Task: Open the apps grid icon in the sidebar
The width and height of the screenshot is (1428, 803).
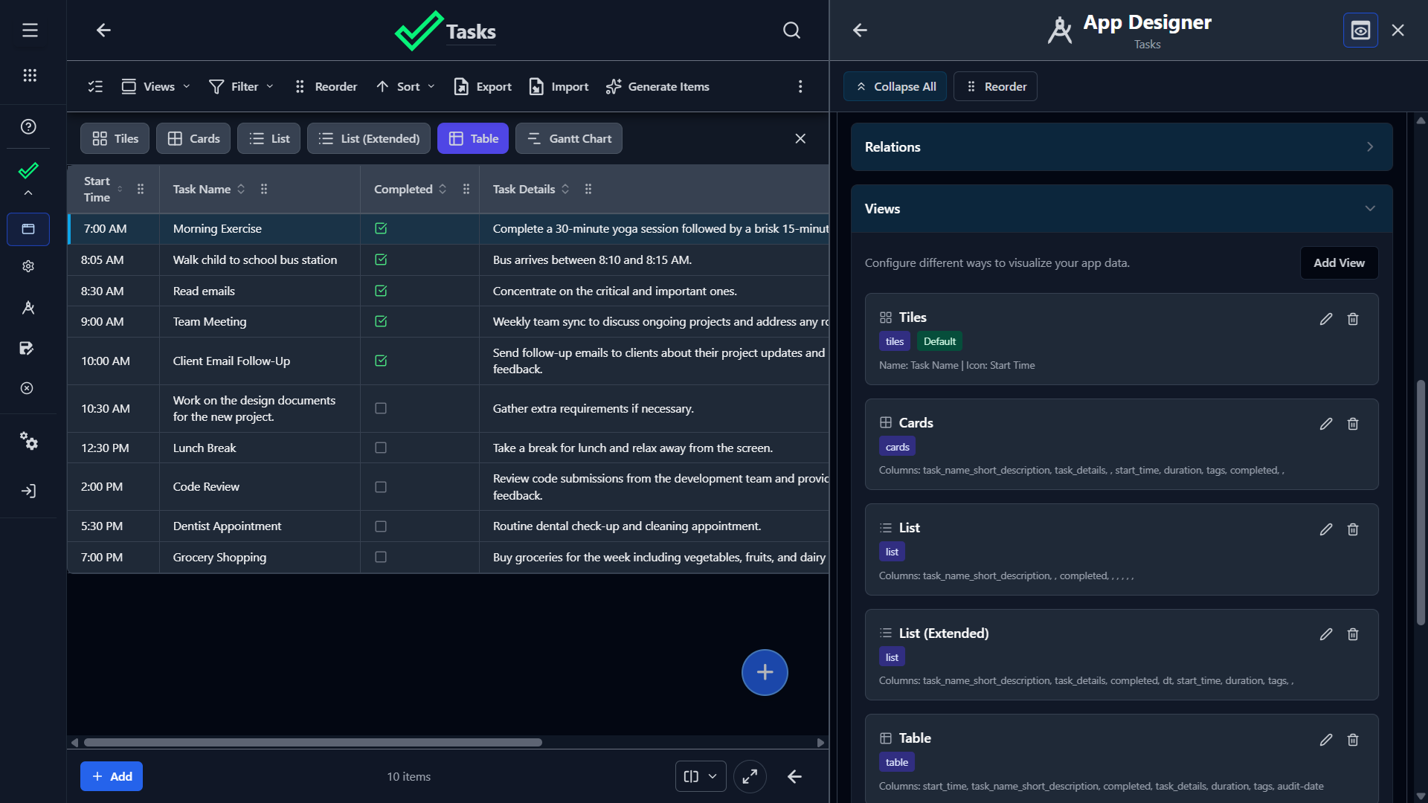Action: point(30,75)
